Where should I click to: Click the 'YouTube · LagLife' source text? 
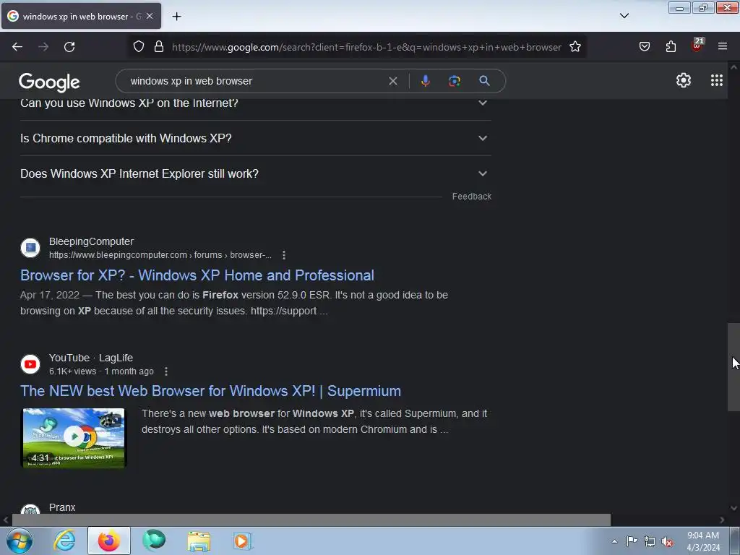tap(91, 358)
